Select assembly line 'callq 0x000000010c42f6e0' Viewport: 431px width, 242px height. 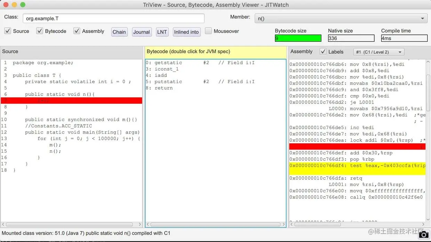(x=356, y=197)
